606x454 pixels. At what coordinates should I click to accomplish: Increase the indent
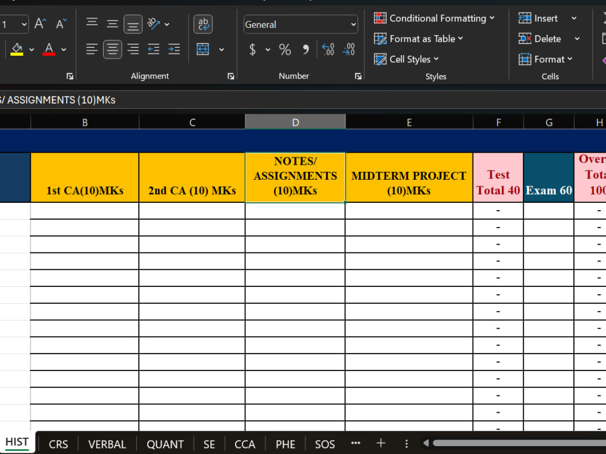tap(174, 49)
